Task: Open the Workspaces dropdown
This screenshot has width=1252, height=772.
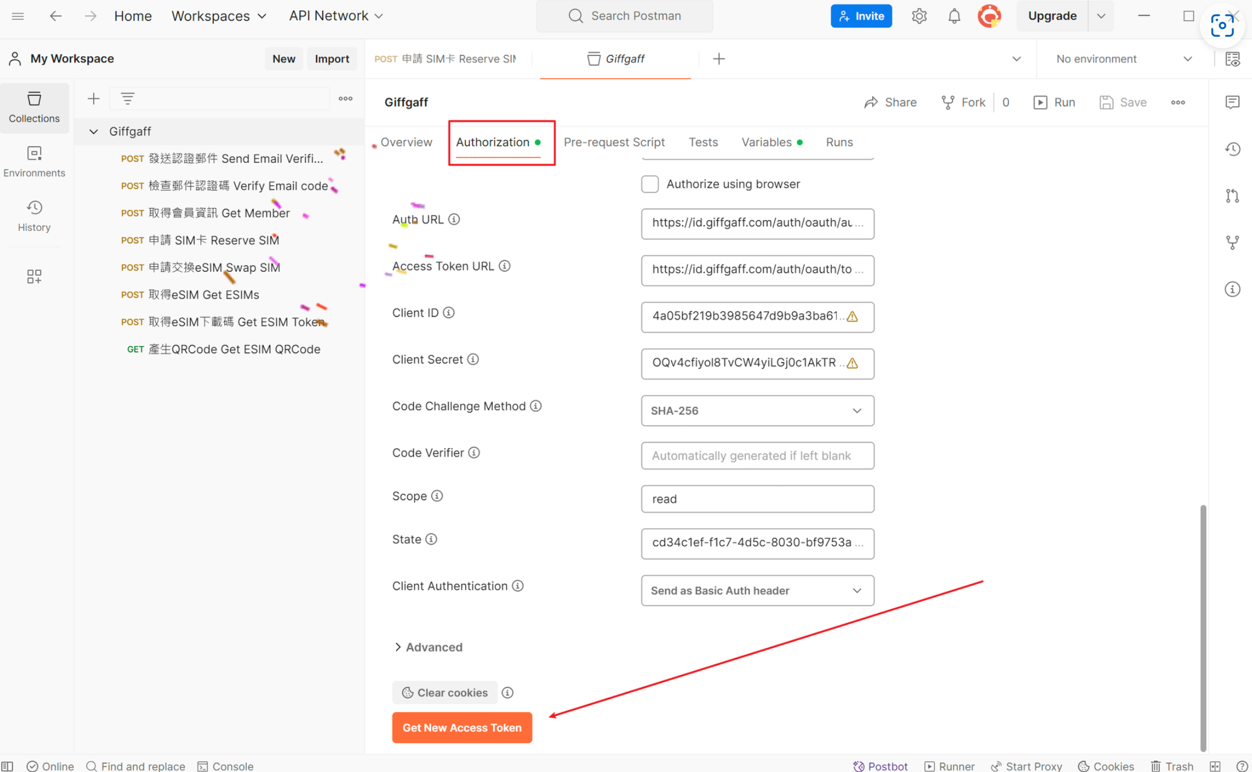Action: pyautogui.click(x=219, y=16)
